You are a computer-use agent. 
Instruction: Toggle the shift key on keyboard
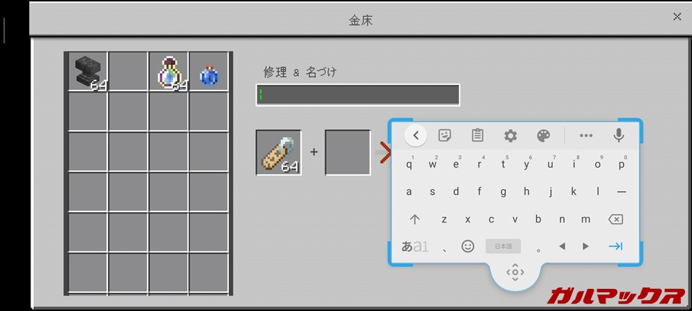415,219
